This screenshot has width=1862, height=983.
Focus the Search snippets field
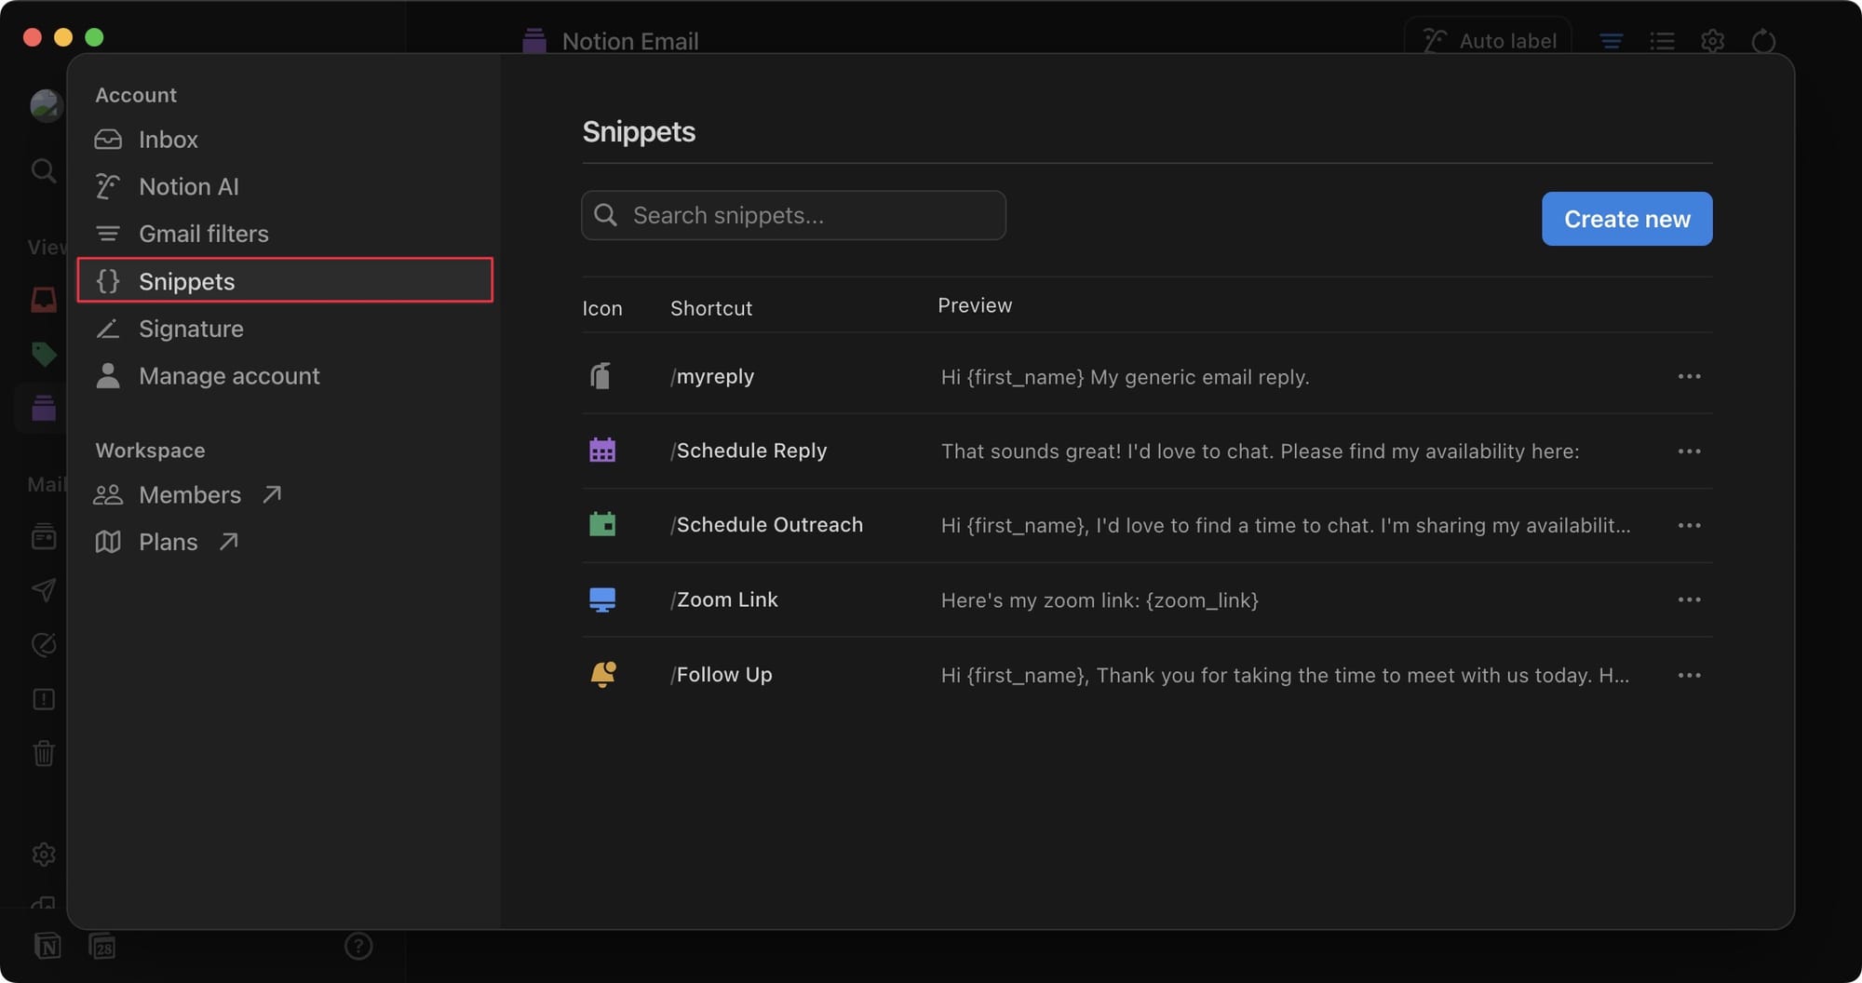(793, 215)
